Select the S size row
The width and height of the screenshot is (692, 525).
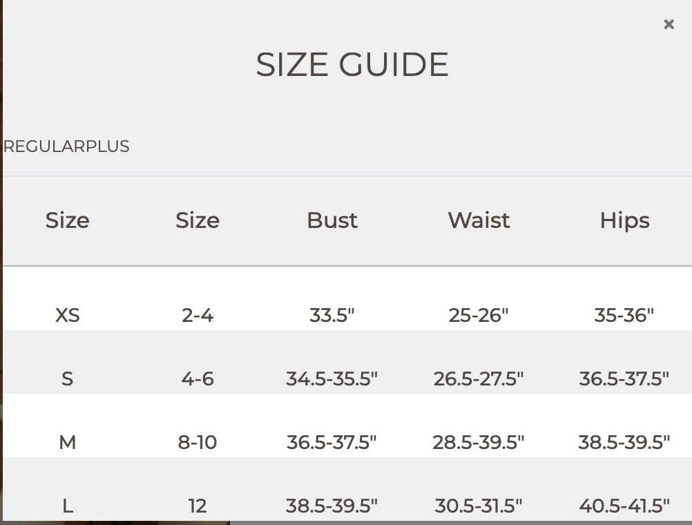[x=67, y=378]
